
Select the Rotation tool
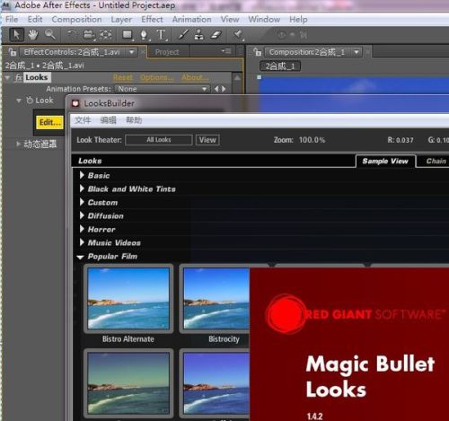pos(72,35)
